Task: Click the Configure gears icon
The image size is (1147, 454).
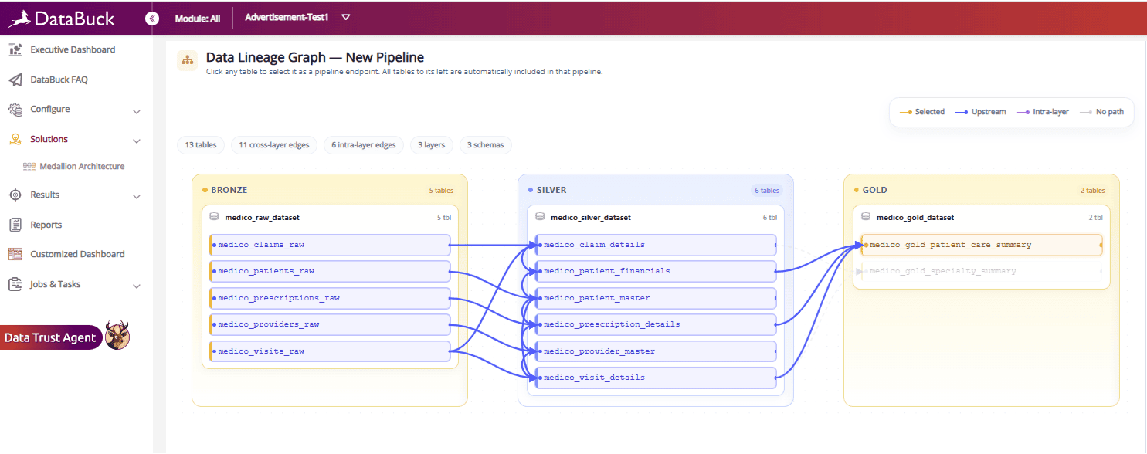Action: 15,110
